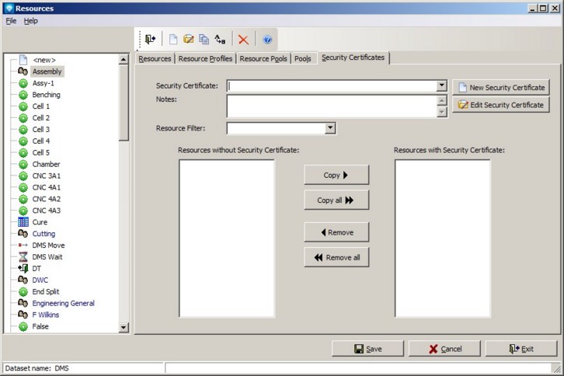Click the rename A-to-B toolbar icon

[220, 40]
